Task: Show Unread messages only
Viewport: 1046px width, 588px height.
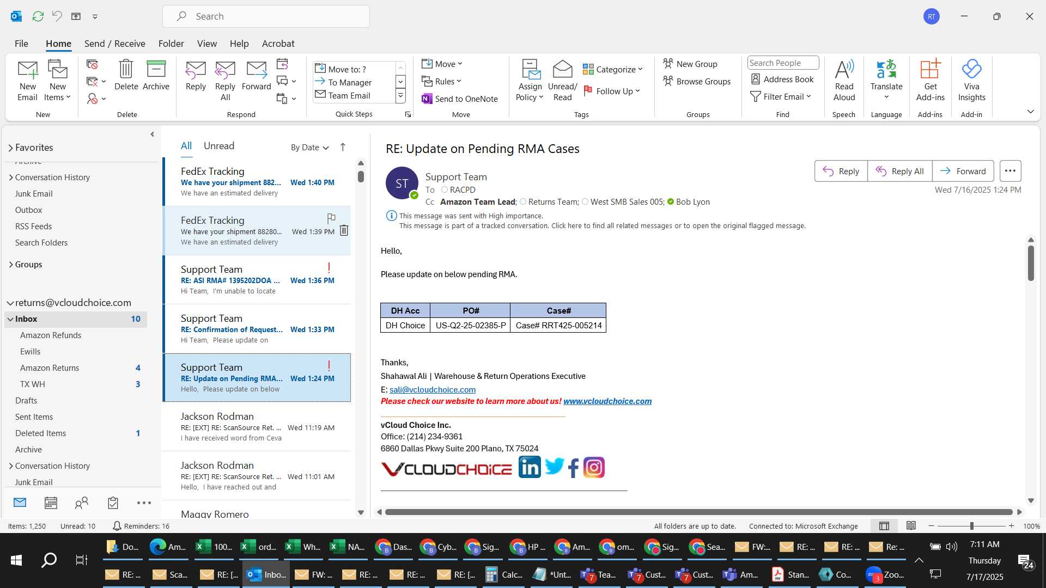Action: tap(219, 146)
